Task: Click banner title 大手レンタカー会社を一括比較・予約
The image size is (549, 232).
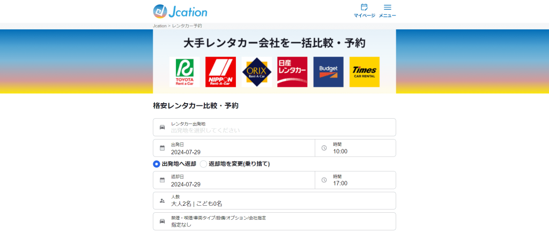Action: (274, 43)
